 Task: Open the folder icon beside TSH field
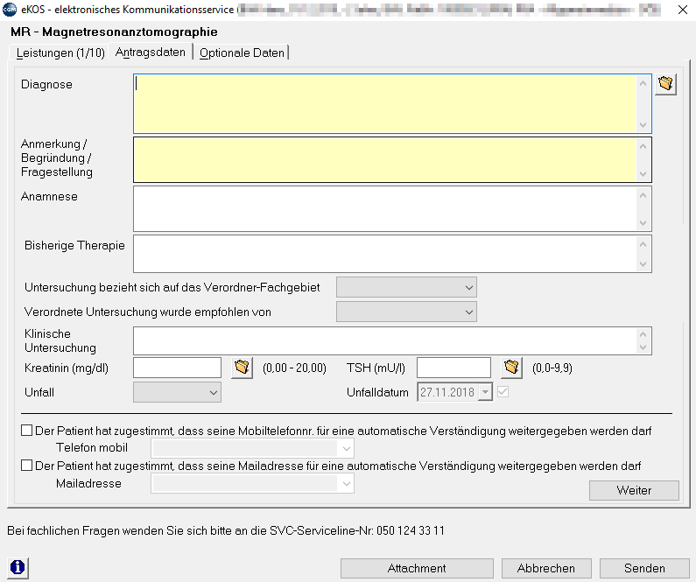[511, 368]
